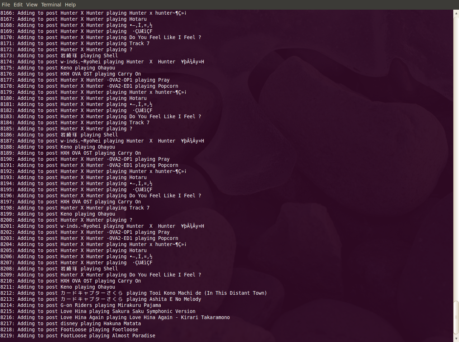
Task: Click line 8218 'FootLoose playing Footloose'
Action: point(99,330)
